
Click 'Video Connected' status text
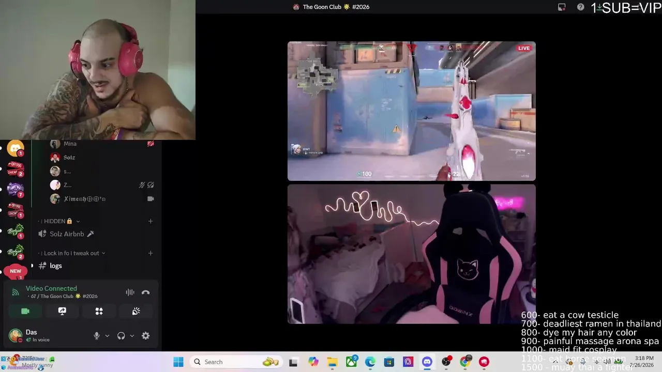[x=51, y=288]
